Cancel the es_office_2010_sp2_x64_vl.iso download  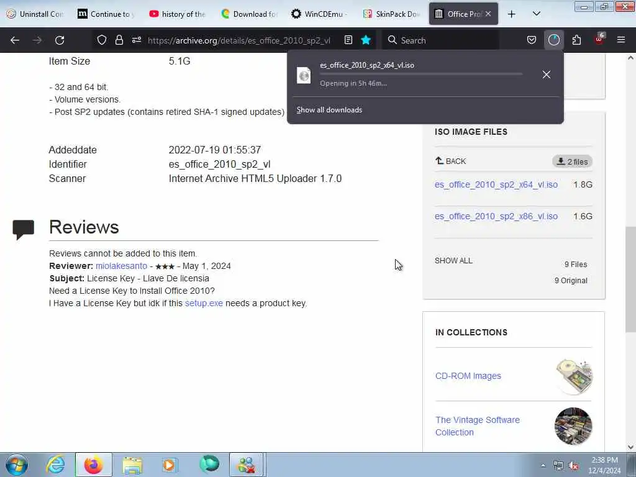pyautogui.click(x=547, y=75)
